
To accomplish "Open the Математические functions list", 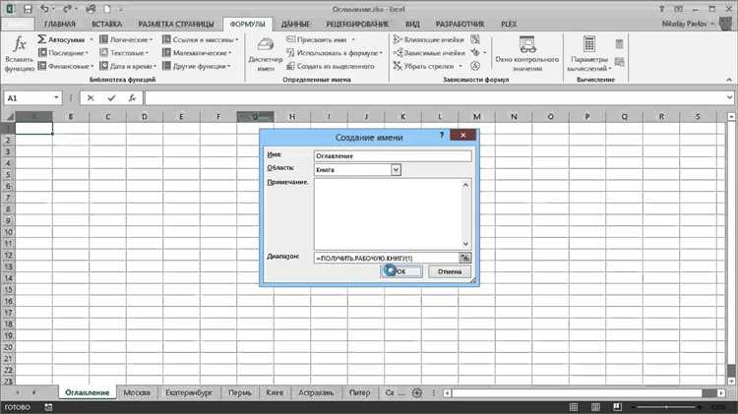I will click(x=197, y=53).
